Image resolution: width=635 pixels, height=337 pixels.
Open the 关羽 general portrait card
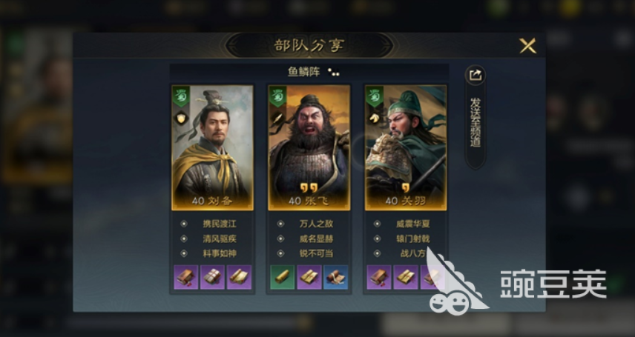(x=406, y=147)
